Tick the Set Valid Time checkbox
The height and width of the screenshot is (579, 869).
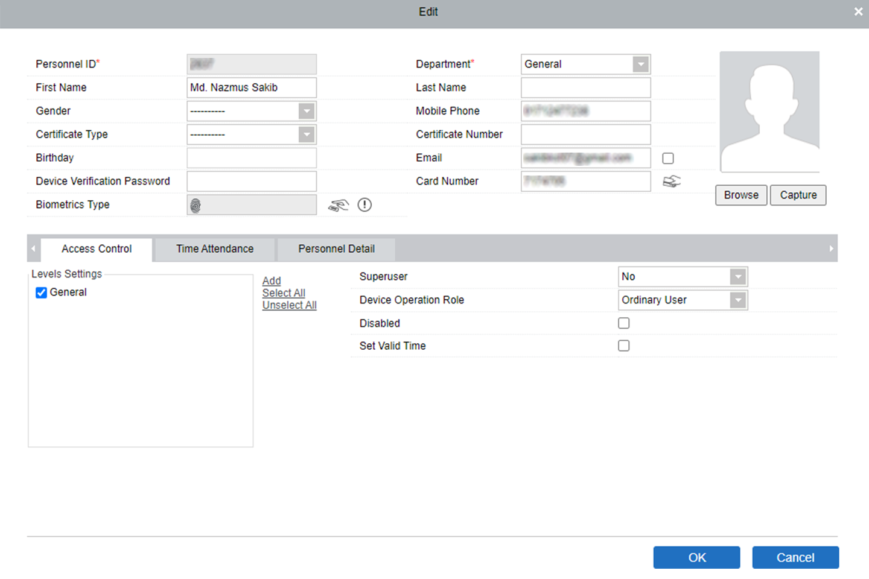[x=624, y=346]
